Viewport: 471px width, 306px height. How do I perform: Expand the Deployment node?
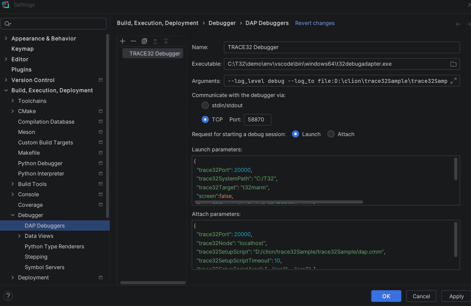[12, 277]
